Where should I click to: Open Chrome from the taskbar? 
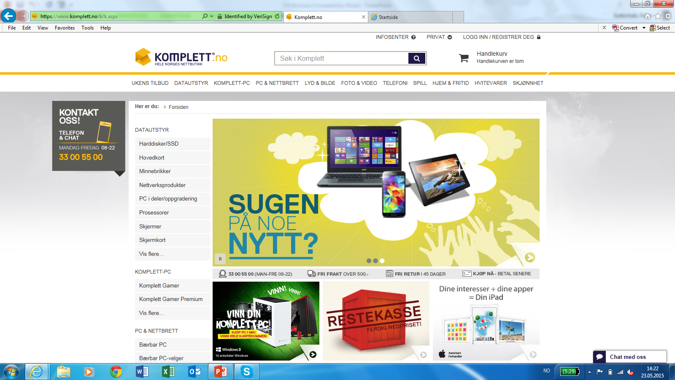click(x=116, y=372)
